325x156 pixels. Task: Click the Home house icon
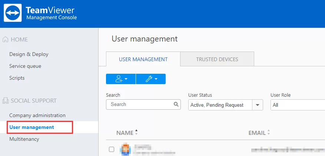click(6, 40)
